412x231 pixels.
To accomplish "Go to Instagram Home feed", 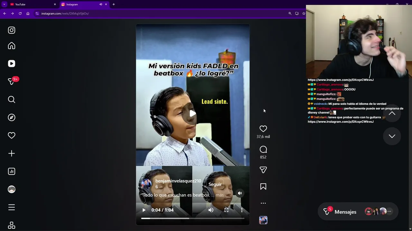I will tap(12, 46).
